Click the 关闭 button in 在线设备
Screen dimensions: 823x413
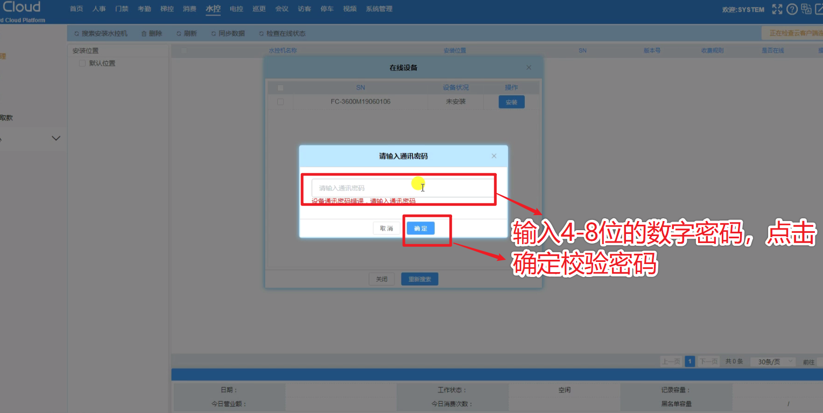coord(382,280)
